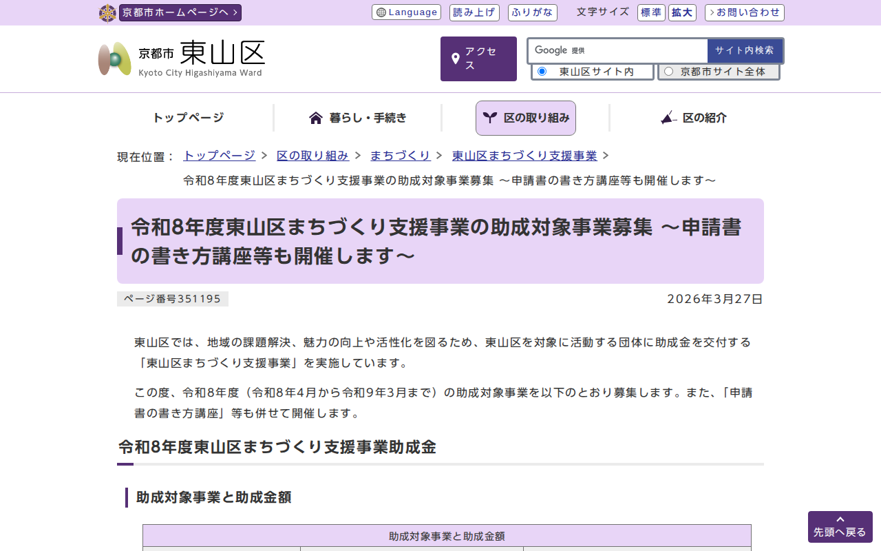Click the まちづくり breadcrumb link
The height and width of the screenshot is (551, 881).
400,156
